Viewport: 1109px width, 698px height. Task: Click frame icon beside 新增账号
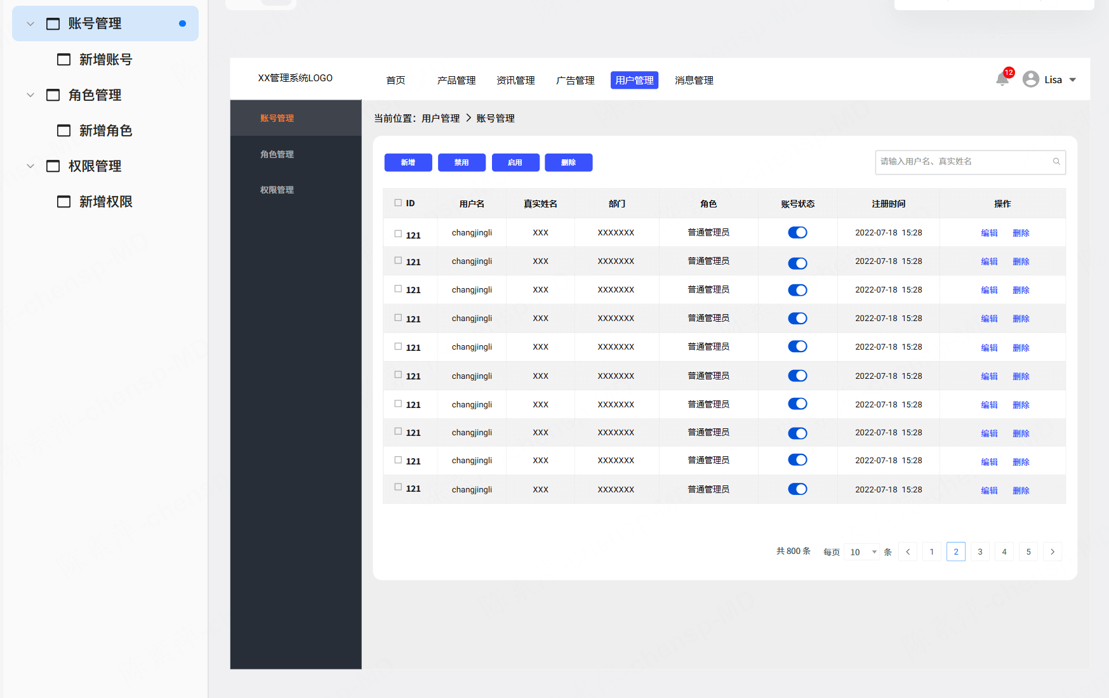64,60
